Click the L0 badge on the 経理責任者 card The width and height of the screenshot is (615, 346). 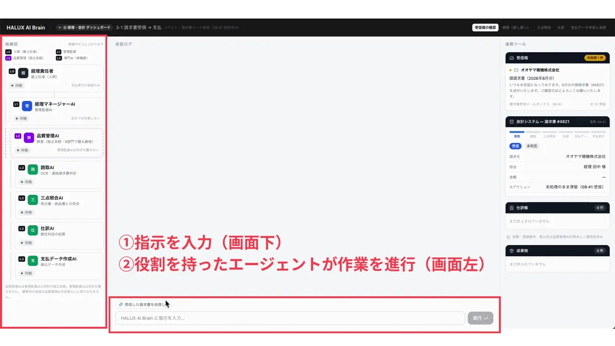(x=12, y=71)
